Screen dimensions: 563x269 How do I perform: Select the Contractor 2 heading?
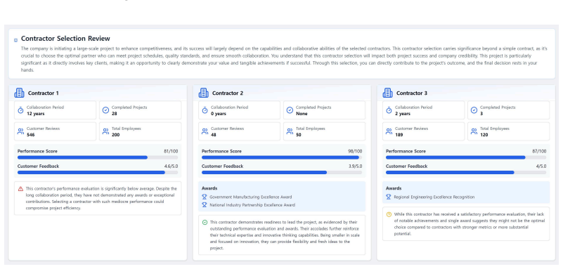coord(228,93)
